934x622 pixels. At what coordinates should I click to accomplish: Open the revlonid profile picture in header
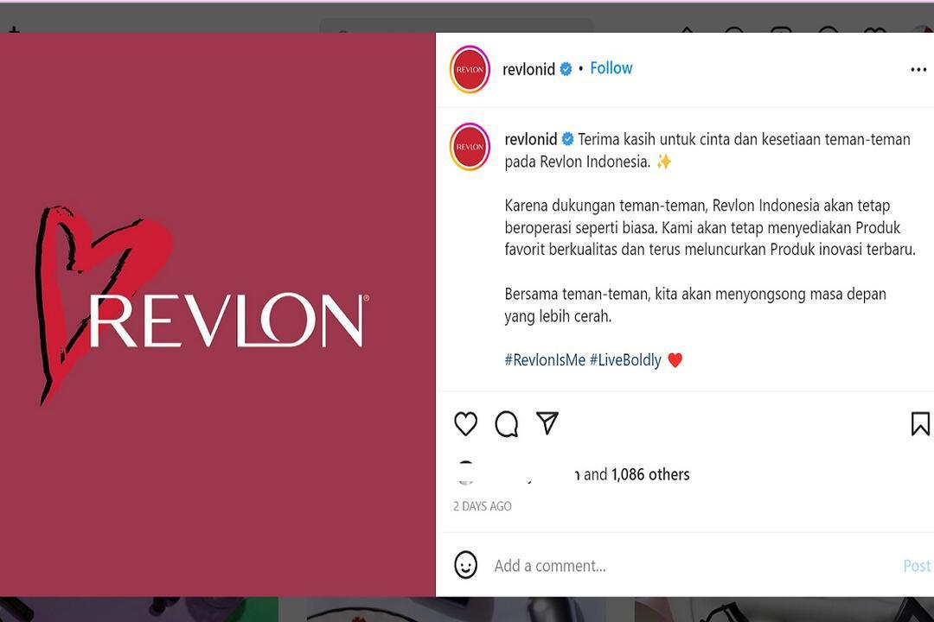click(x=470, y=70)
